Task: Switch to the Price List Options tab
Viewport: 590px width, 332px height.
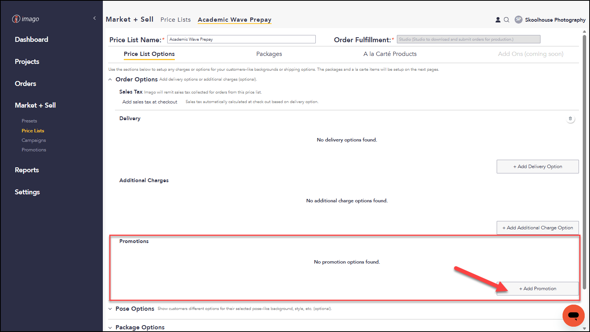Action: 149,54
